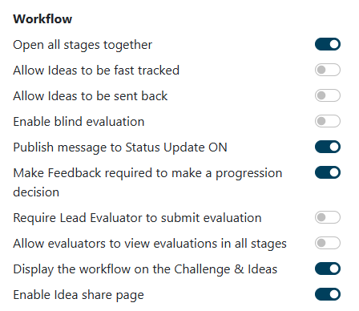
Task: Turn off Publish message to Status Update
Action: pyautogui.click(x=328, y=147)
